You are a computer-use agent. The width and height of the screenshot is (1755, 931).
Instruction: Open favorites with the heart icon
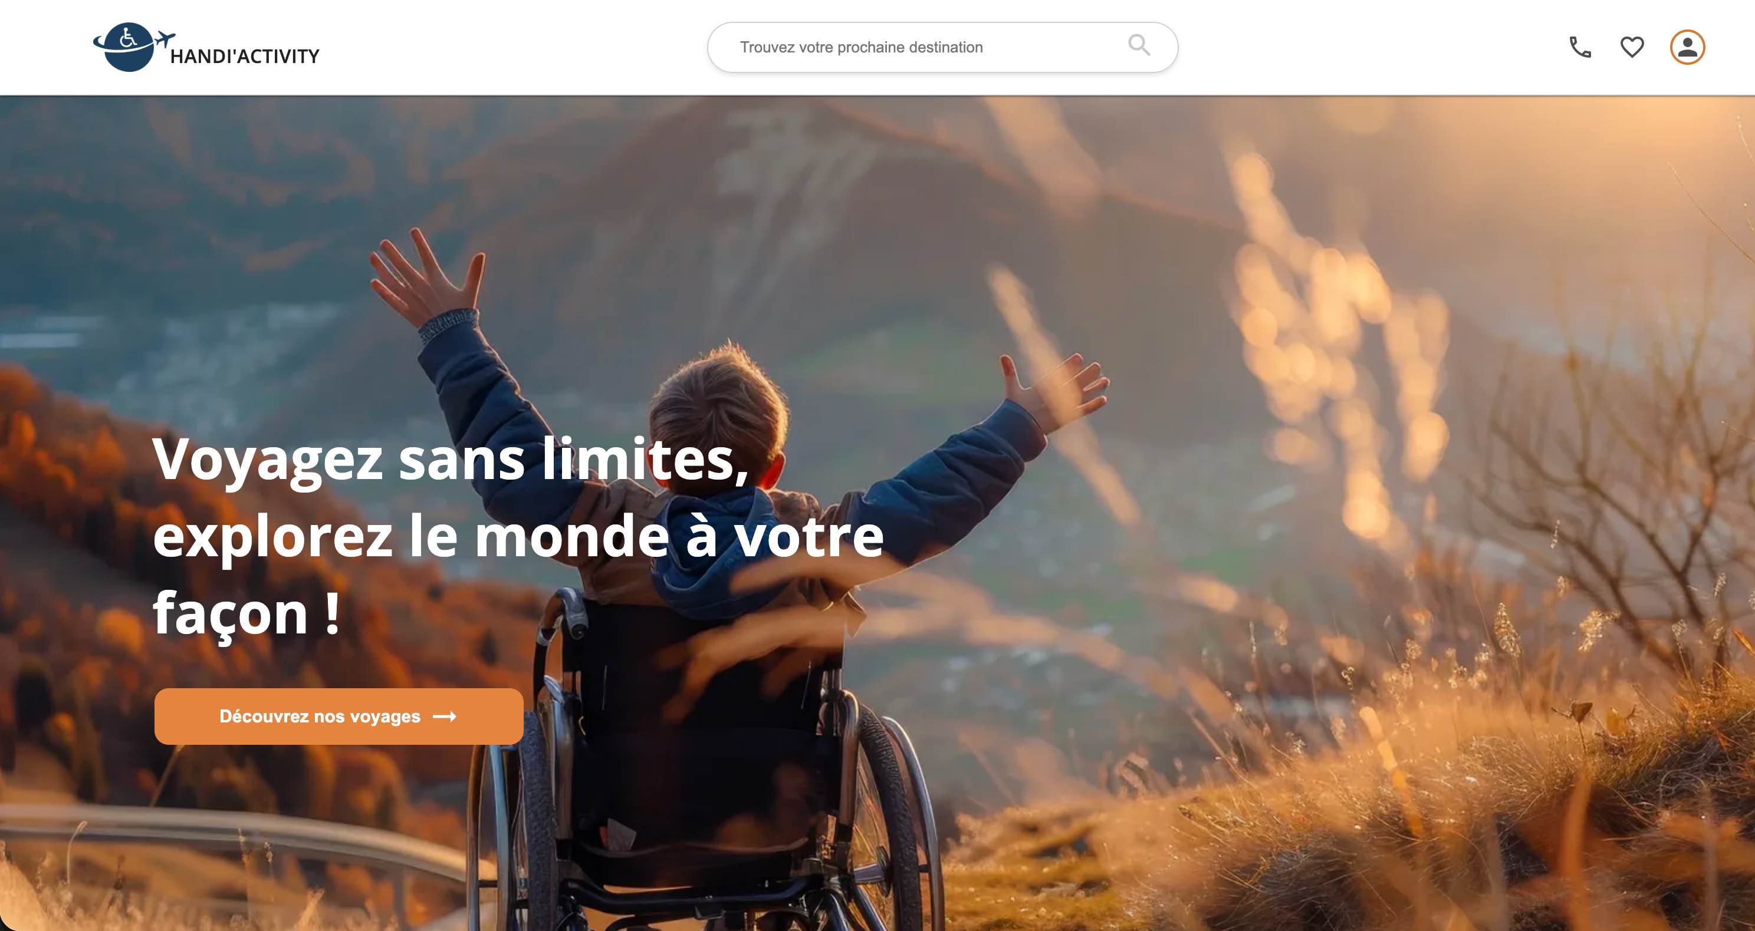pyautogui.click(x=1632, y=47)
